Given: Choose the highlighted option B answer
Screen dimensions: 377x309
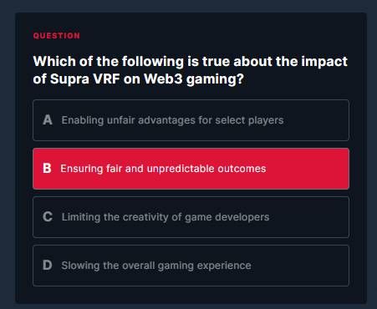Looking at the screenshot, I should click(x=191, y=169).
